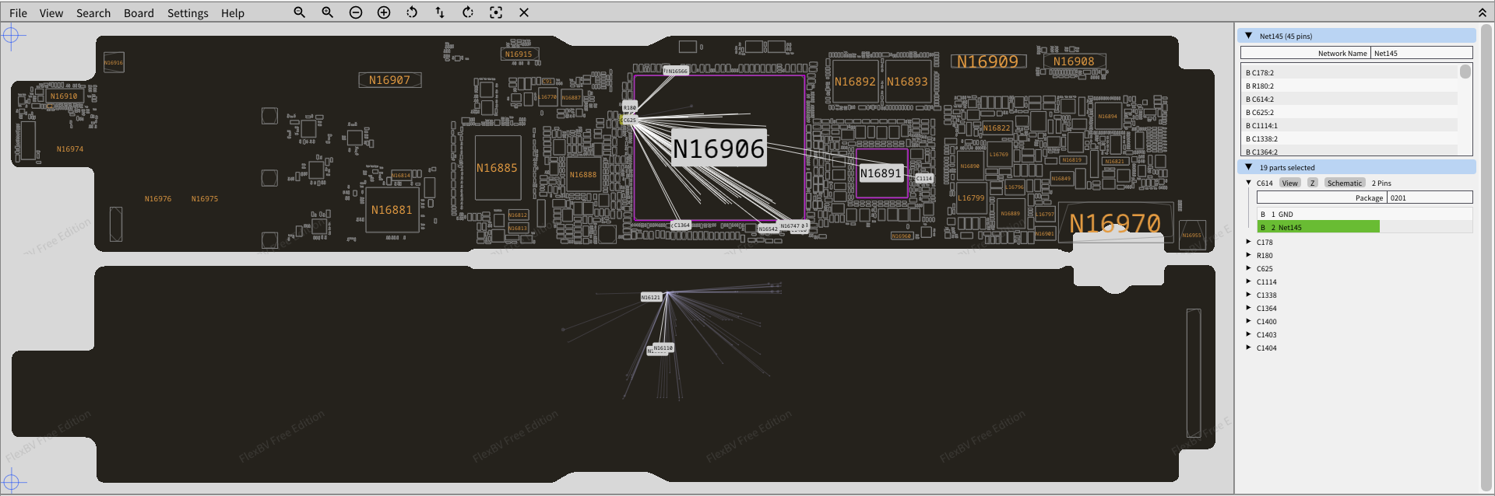Open the Board menu
Image resolution: width=1495 pixels, height=496 pixels.
tap(139, 13)
